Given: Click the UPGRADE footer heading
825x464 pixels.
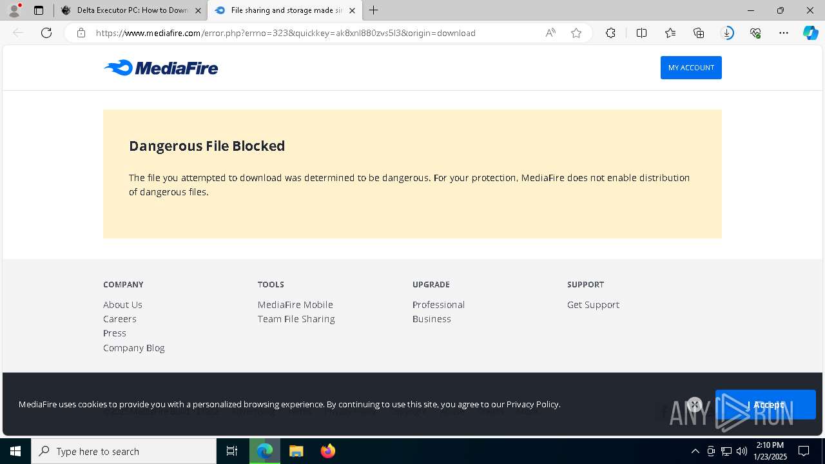Looking at the screenshot, I should pos(431,284).
